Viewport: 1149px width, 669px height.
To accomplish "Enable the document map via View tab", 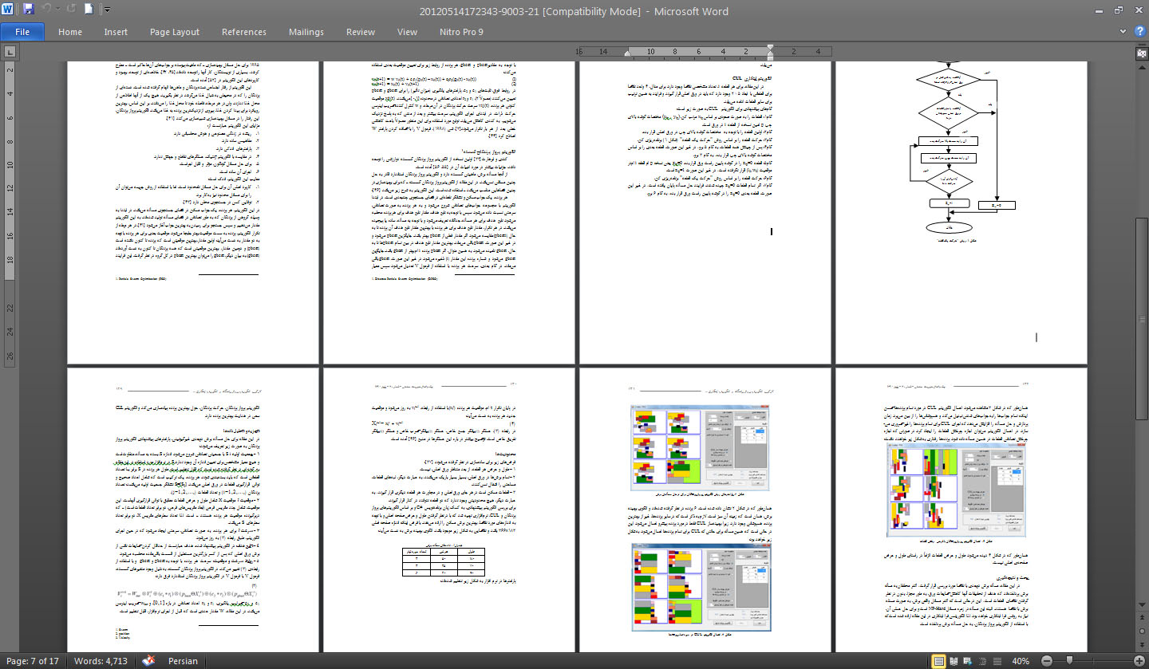I will tap(407, 32).
